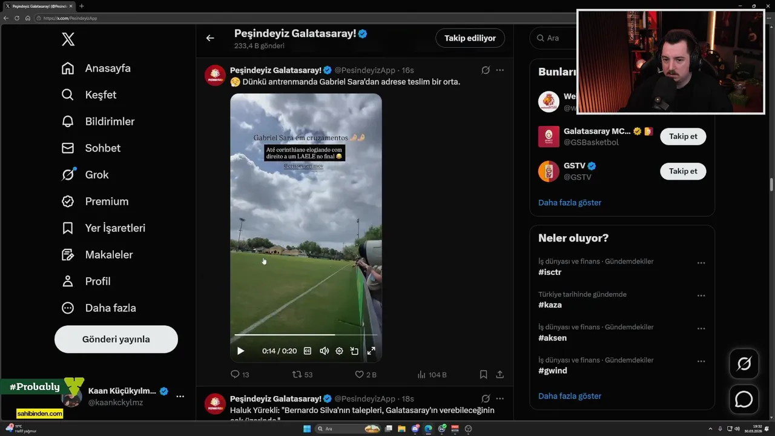View analytics of 104 B views
Screen dimensions: 775x436
(432, 375)
